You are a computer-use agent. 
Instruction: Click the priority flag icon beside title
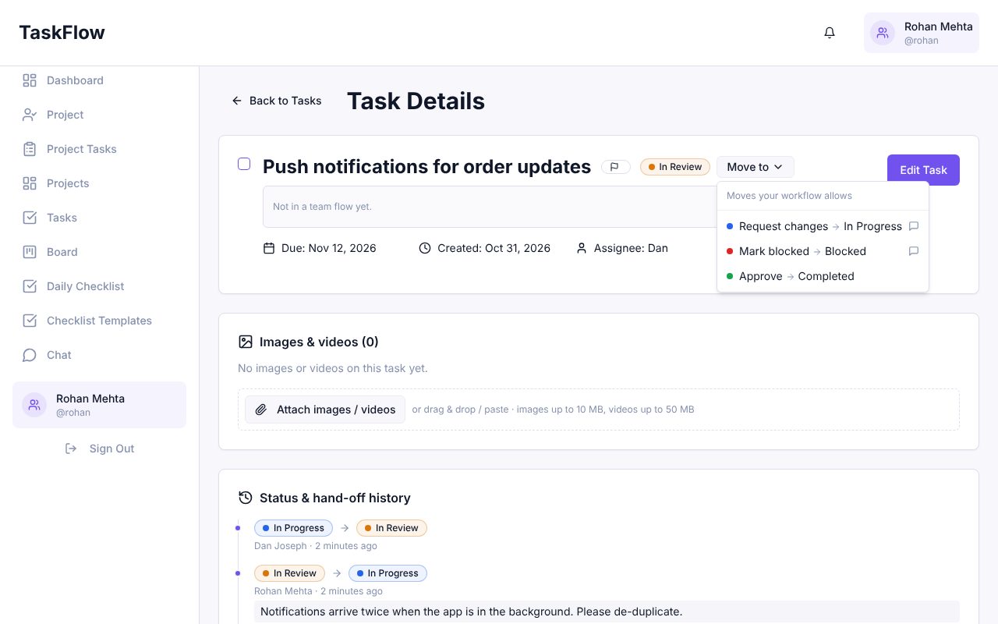[615, 167]
